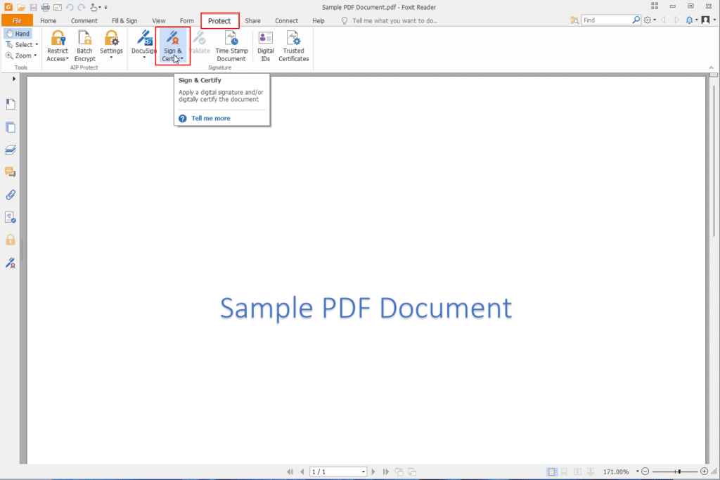
Task: Switch to the Home tab
Action: (49, 20)
